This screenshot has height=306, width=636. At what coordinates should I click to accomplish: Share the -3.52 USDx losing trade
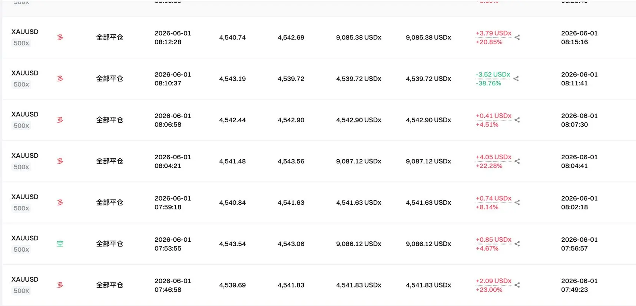[x=516, y=79]
